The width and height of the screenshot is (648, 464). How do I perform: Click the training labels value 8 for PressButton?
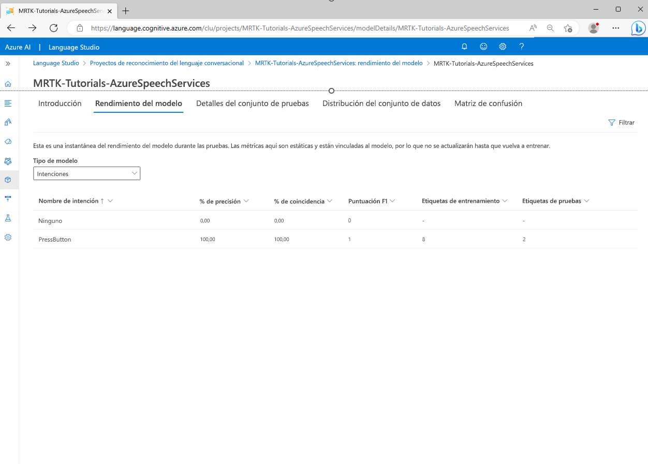coord(423,240)
